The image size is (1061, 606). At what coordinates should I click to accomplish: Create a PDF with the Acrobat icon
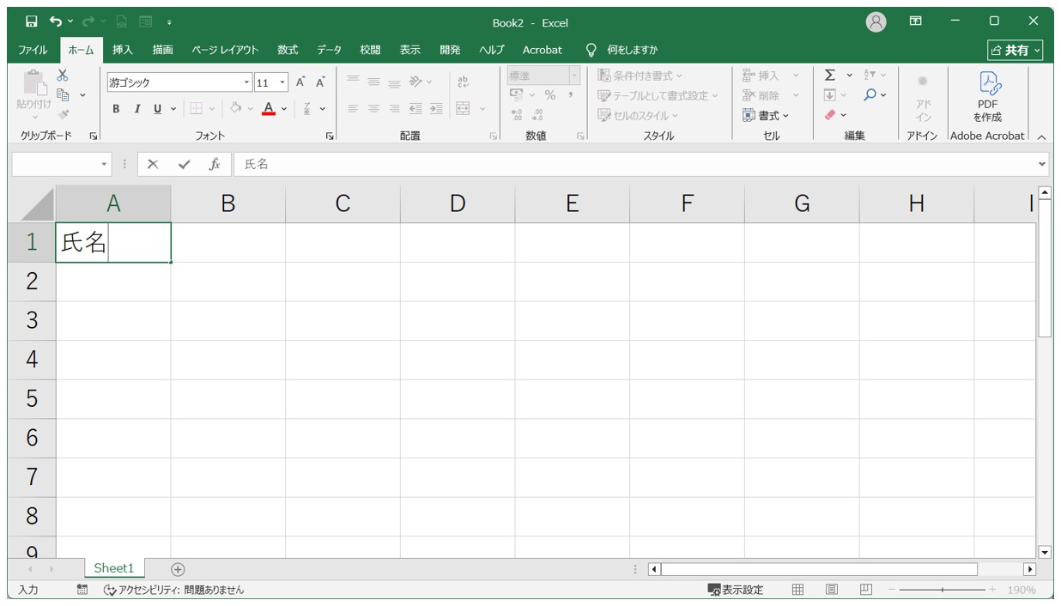click(987, 96)
